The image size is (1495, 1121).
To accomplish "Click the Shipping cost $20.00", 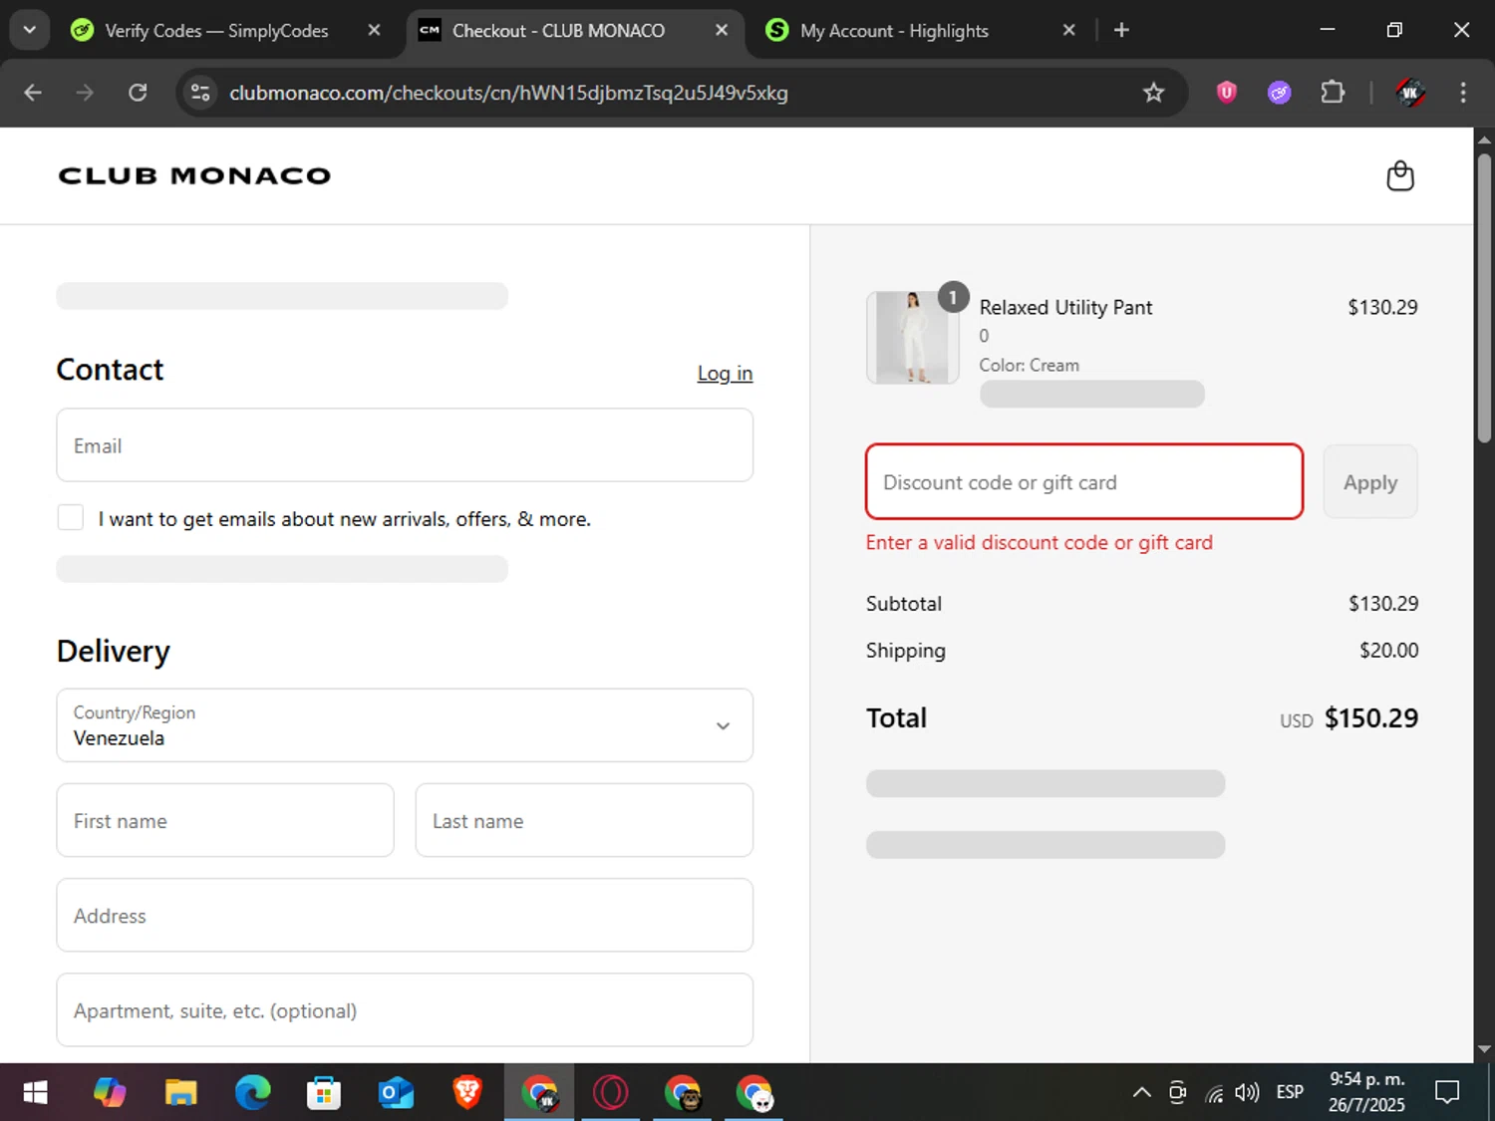I will point(1388,651).
